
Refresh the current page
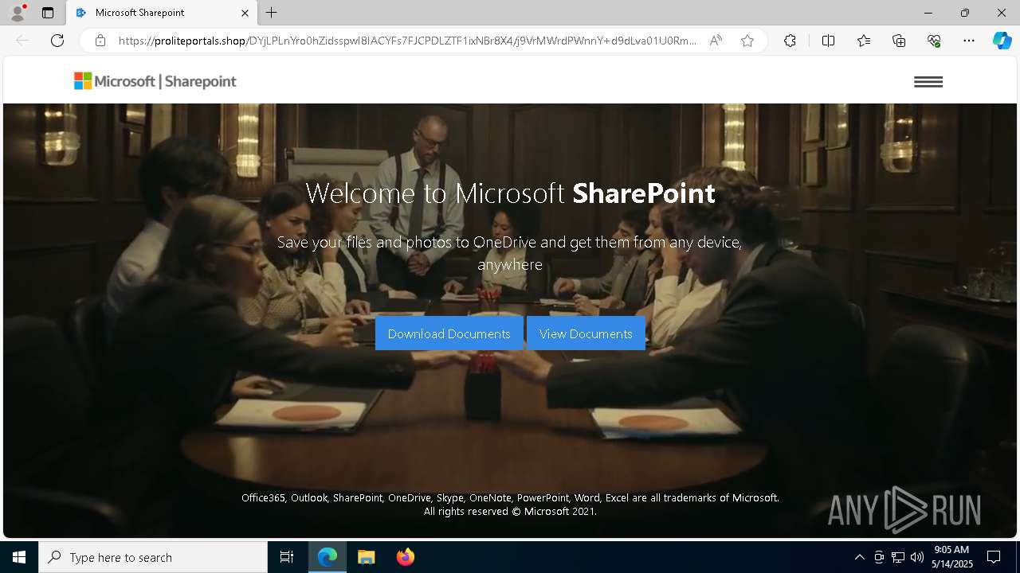point(57,41)
